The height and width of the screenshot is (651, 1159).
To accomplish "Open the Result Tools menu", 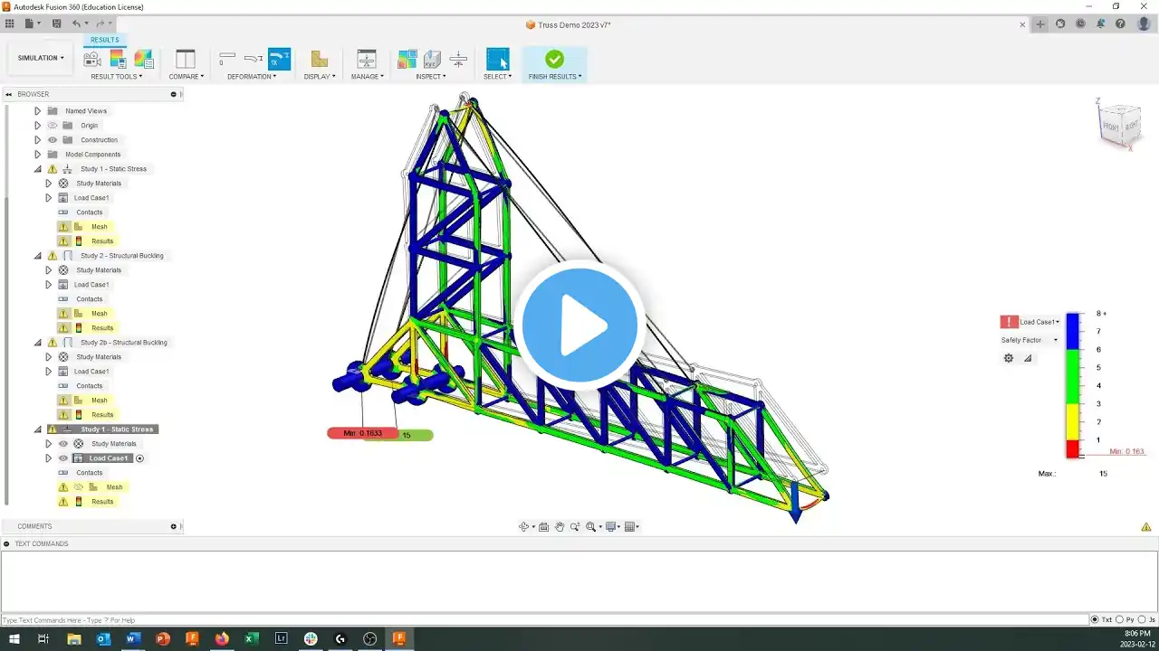I will pos(117,77).
